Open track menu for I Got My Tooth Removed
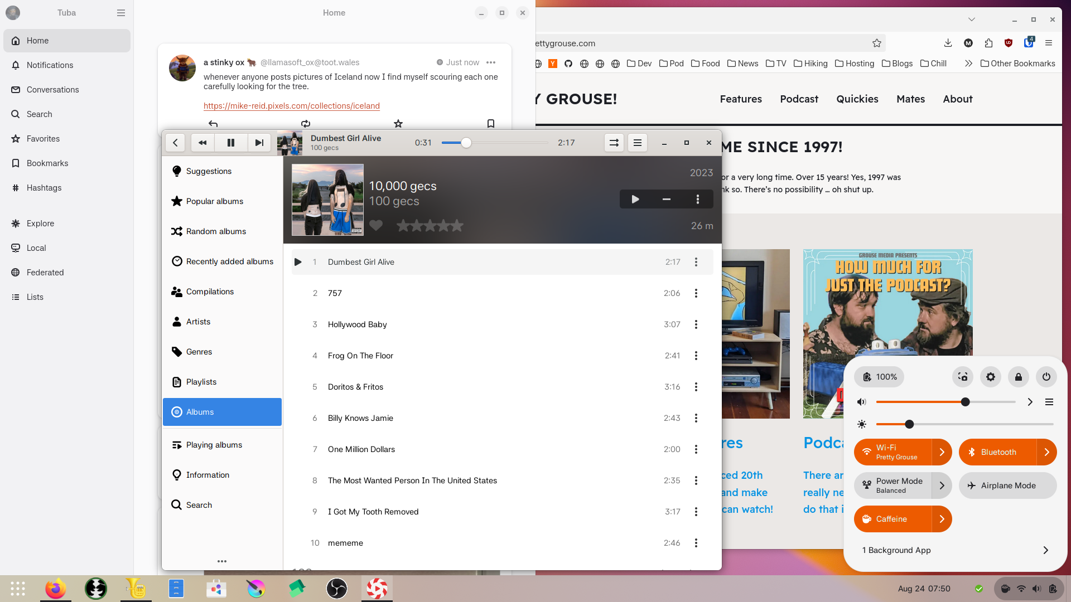Image resolution: width=1071 pixels, height=602 pixels. (696, 512)
